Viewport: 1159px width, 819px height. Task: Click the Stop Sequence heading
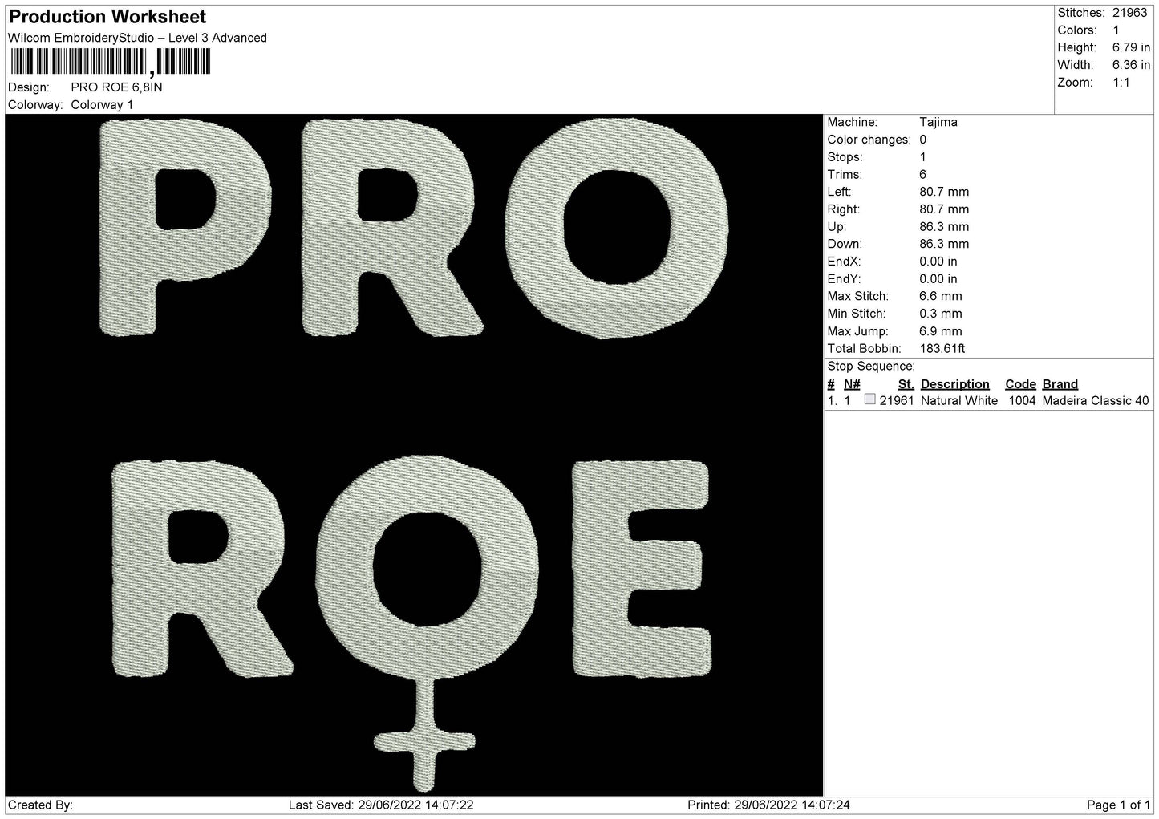point(871,367)
